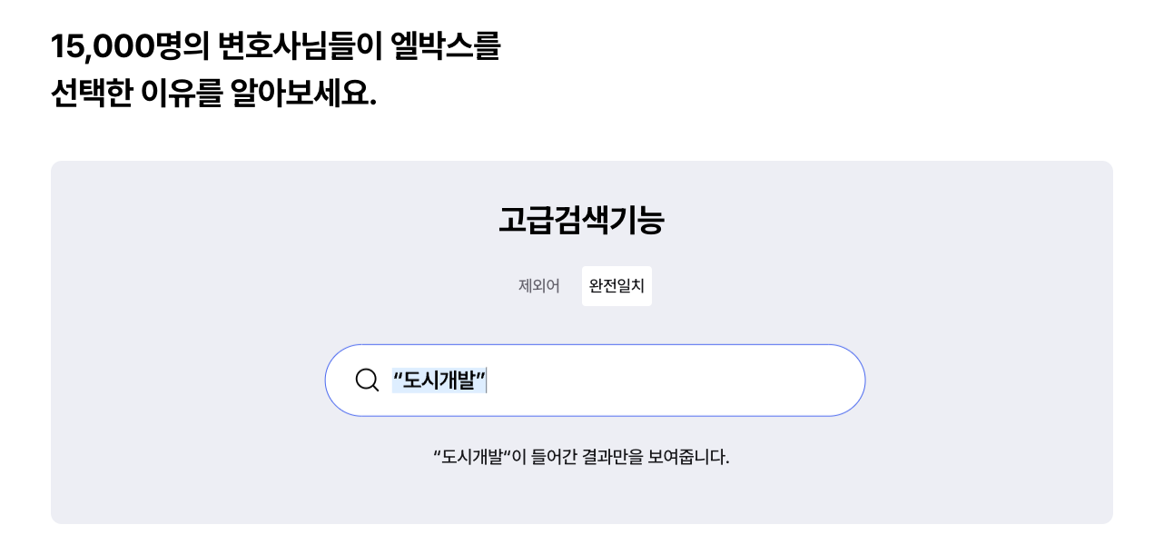Image resolution: width=1154 pixels, height=535 pixels.
Task: Click the 15,000명의 변호사님들 headline text
Action: [x=272, y=47]
